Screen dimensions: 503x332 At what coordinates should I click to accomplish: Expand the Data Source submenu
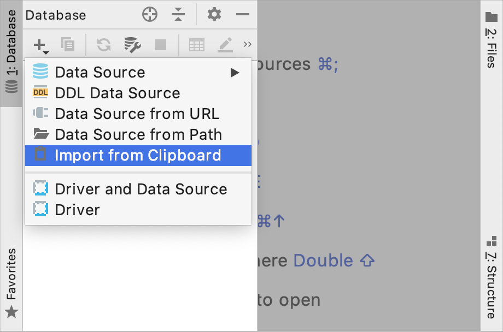235,72
